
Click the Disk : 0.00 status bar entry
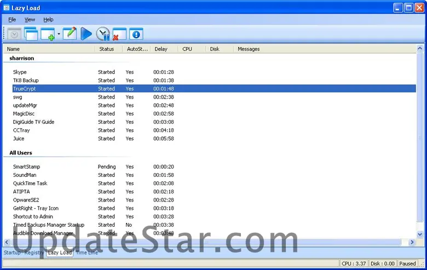[x=382, y=263]
